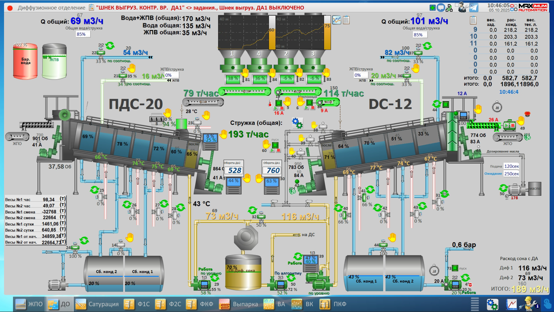Open the red thermometer icon near conveyor
The width and height of the screenshot is (554, 312).
pyautogui.click(x=270, y=104)
